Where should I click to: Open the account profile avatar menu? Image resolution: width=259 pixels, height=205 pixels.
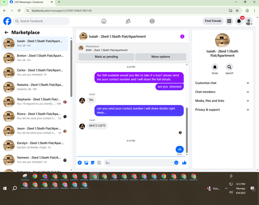(x=249, y=21)
